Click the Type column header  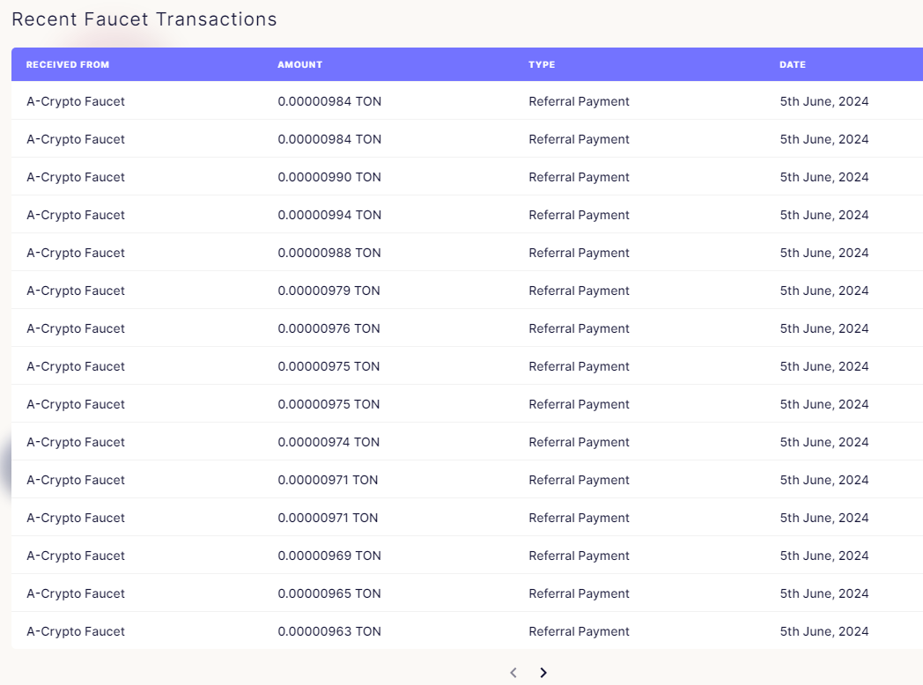tap(542, 64)
